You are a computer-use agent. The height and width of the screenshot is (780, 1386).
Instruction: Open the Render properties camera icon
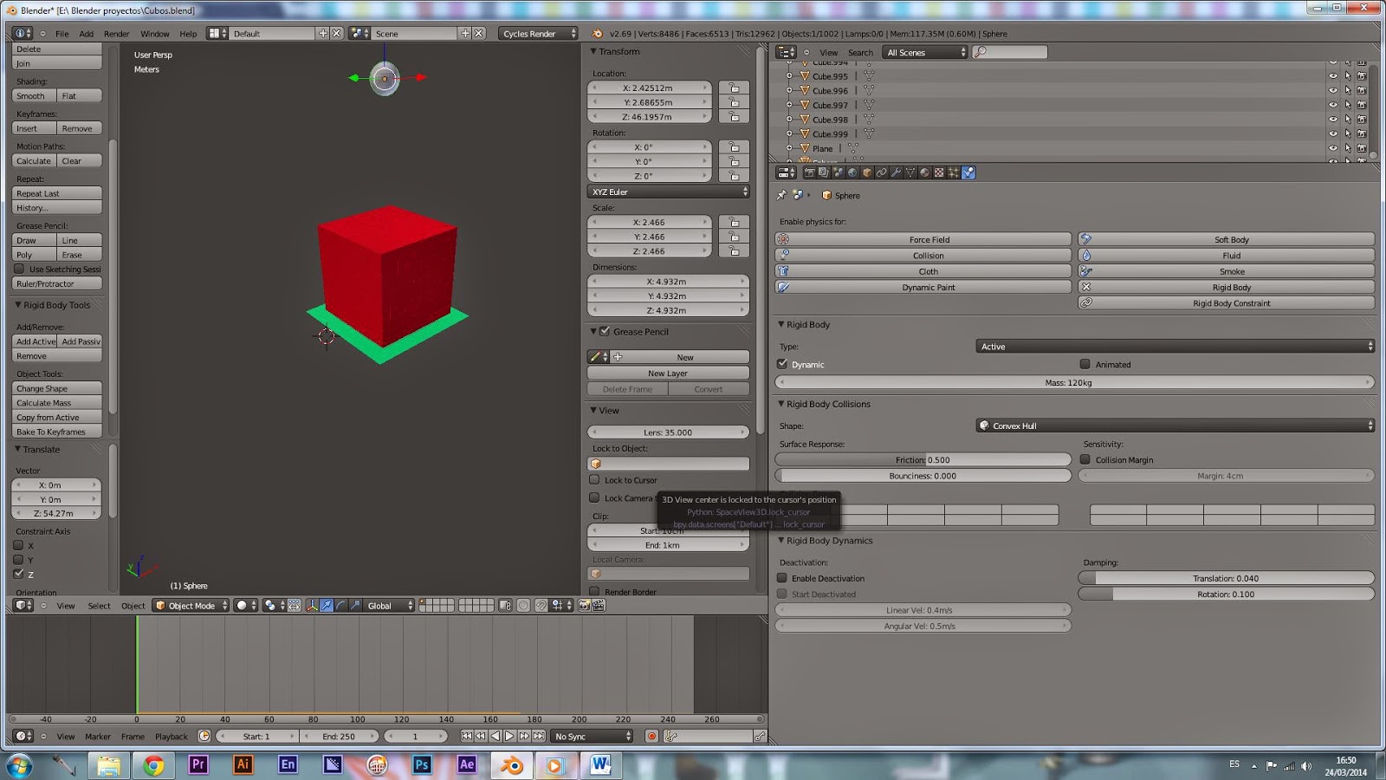pyautogui.click(x=809, y=172)
